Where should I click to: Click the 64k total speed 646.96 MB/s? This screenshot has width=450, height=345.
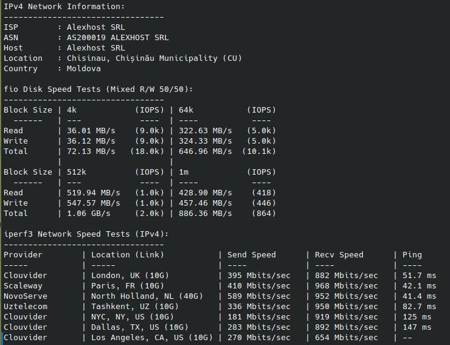[x=205, y=152]
